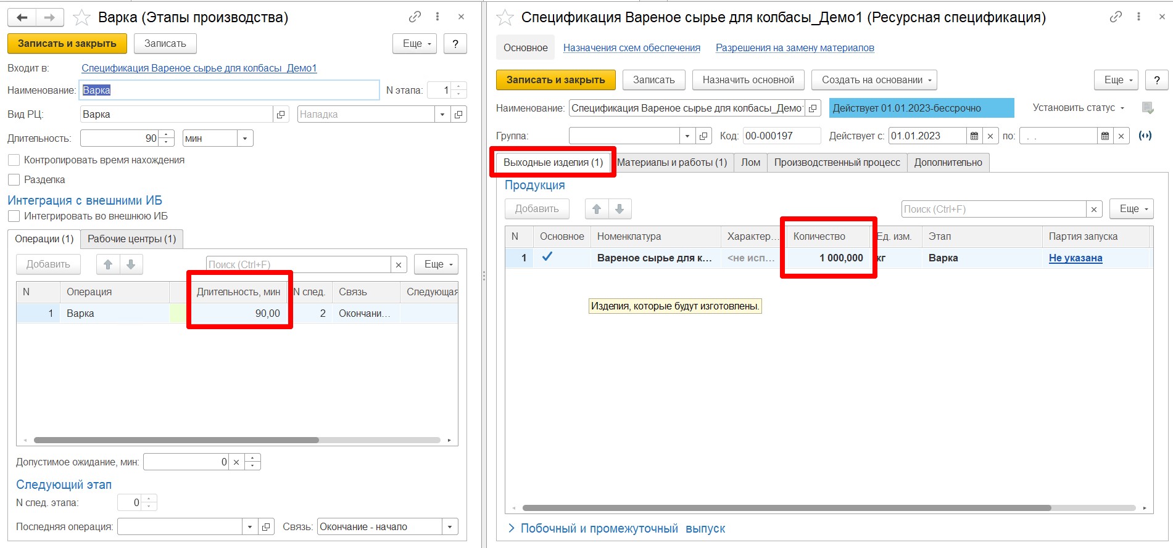Open the Рабочие центры tab
Screen dimensions: 1173x548
point(131,239)
